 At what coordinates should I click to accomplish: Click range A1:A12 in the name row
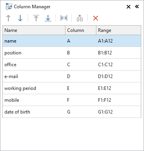pos(105,41)
